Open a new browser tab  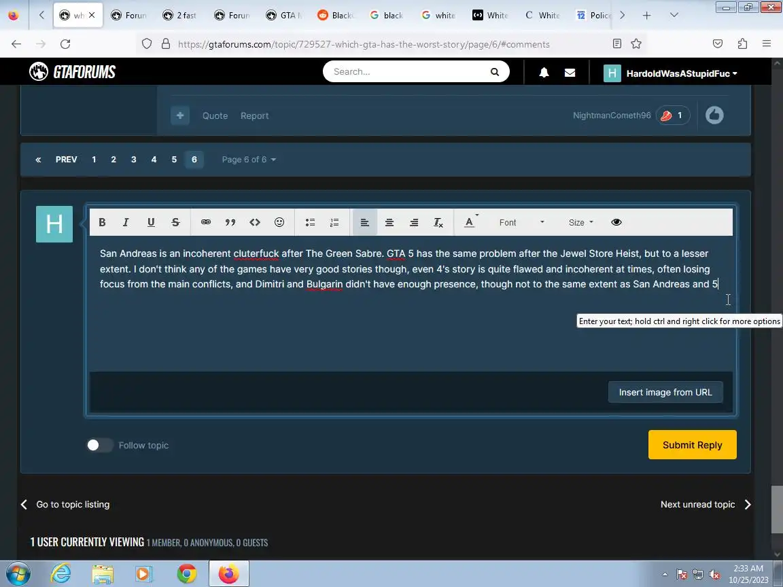pyautogui.click(x=646, y=16)
